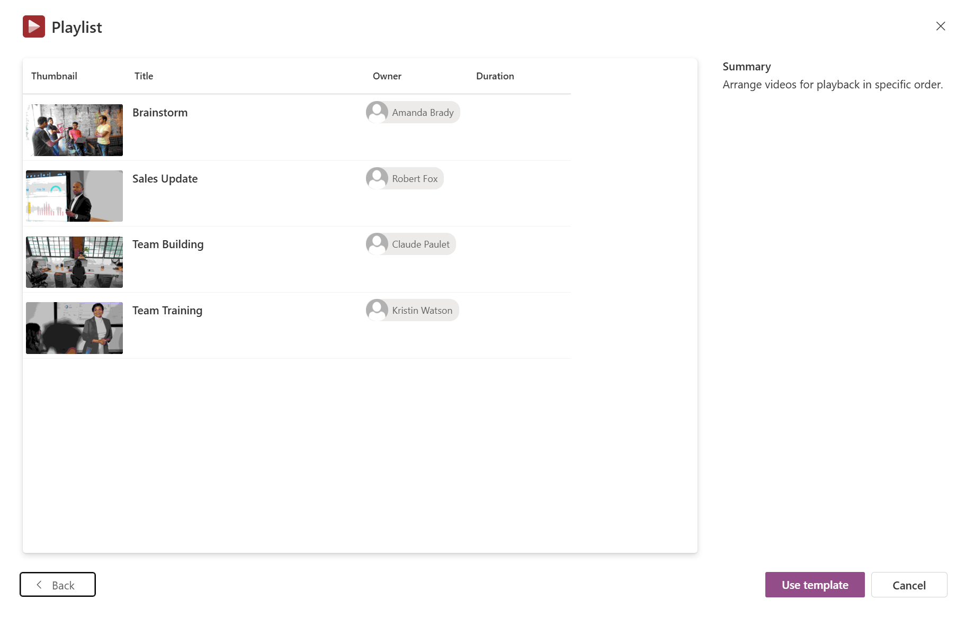Click the Use template button
This screenshot has height=618, width=965.
(814, 585)
